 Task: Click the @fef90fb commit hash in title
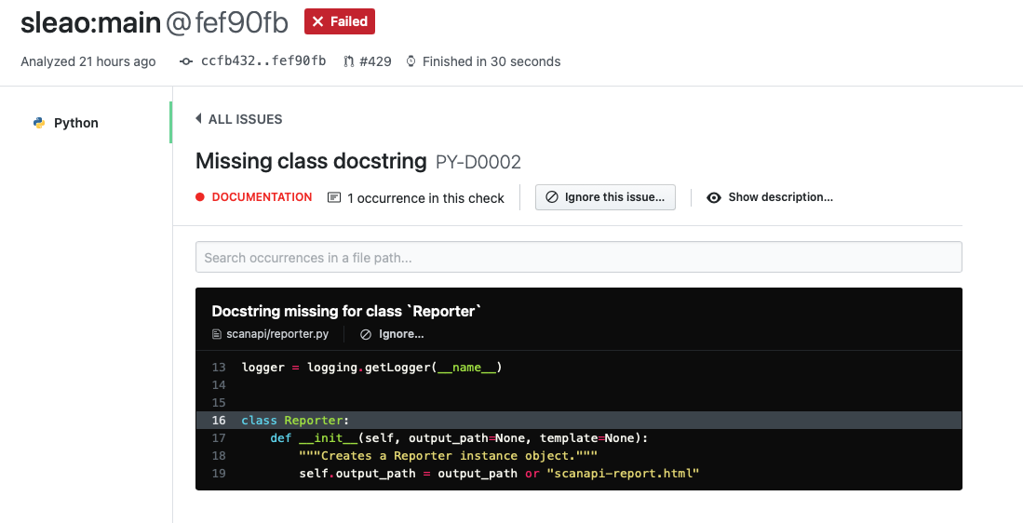coord(226,23)
